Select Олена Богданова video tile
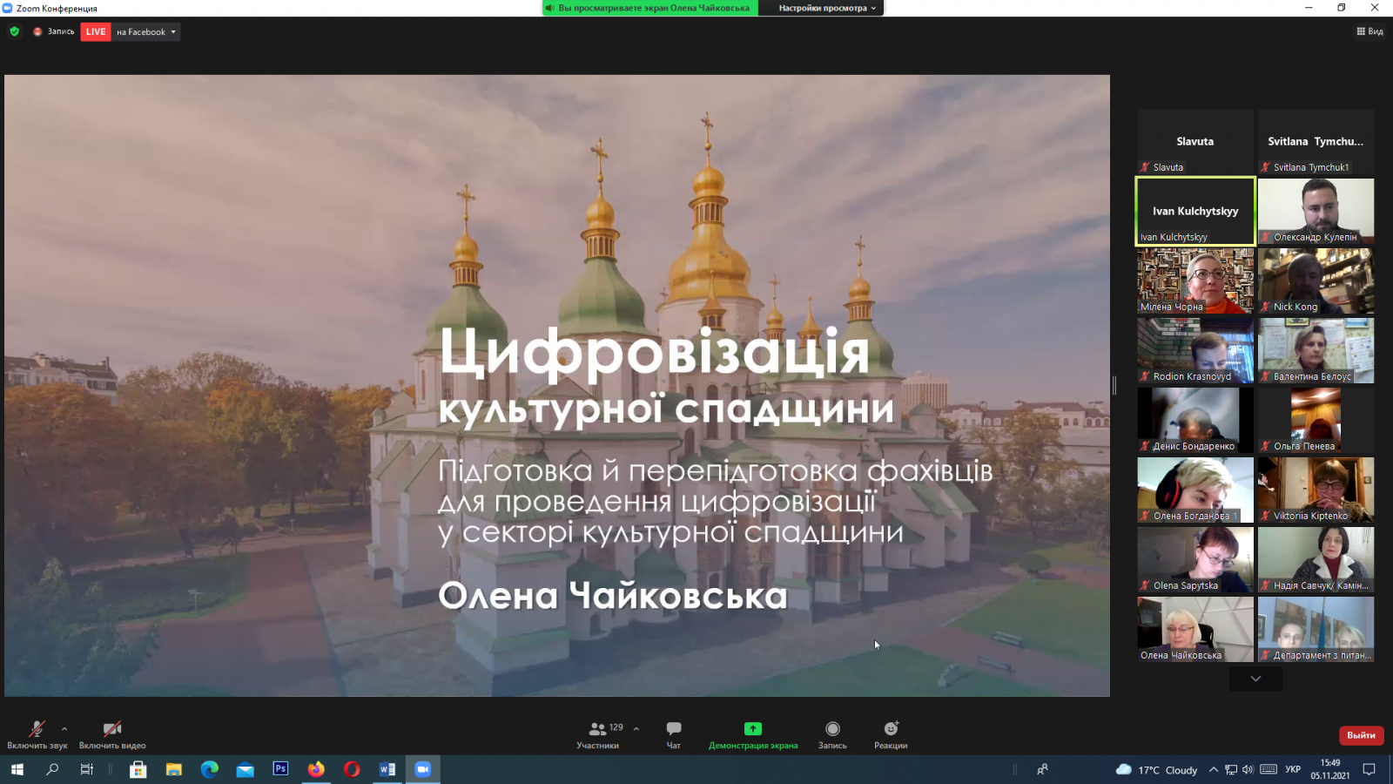This screenshot has width=1393, height=784. (x=1195, y=490)
